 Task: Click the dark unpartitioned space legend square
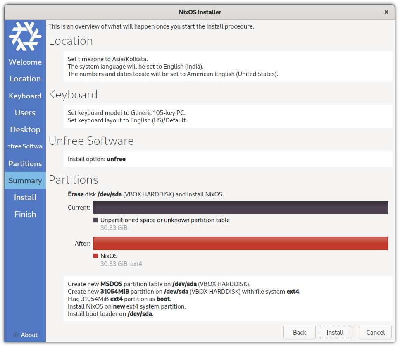point(96,220)
